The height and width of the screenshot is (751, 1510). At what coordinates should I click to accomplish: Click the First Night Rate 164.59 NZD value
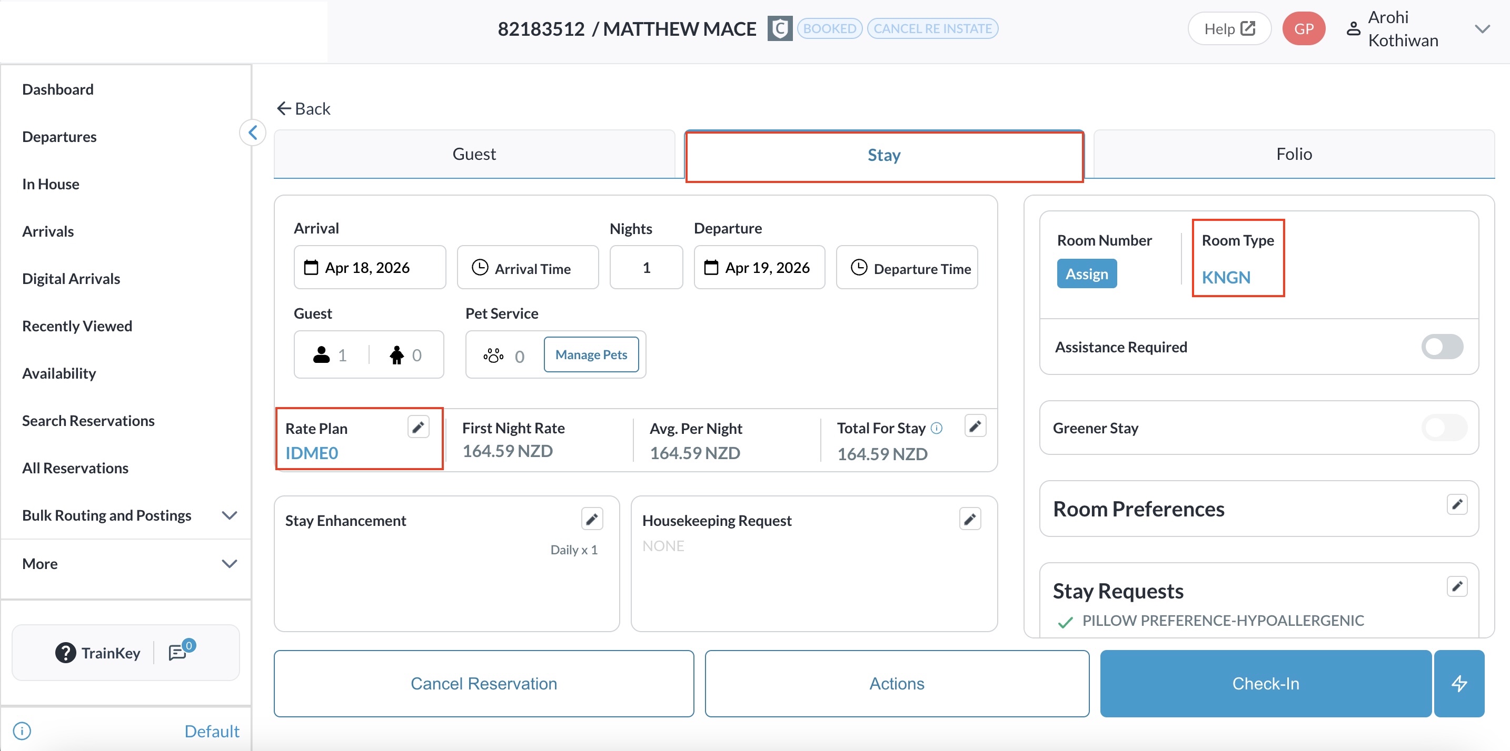click(x=508, y=451)
